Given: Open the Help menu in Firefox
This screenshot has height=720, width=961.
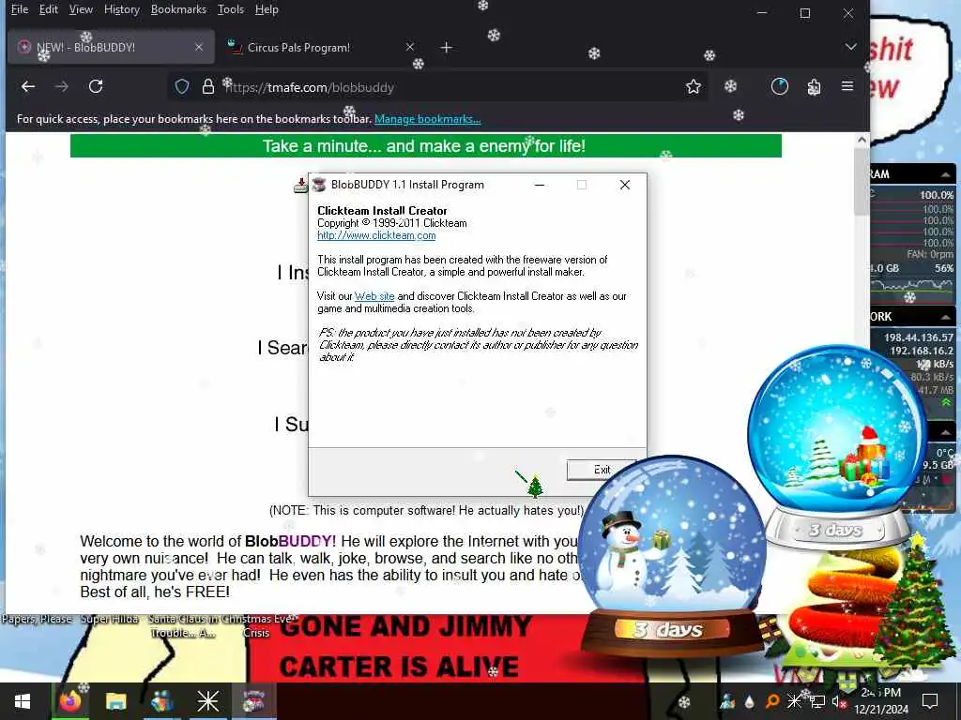Looking at the screenshot, I should tap(267, 9).
